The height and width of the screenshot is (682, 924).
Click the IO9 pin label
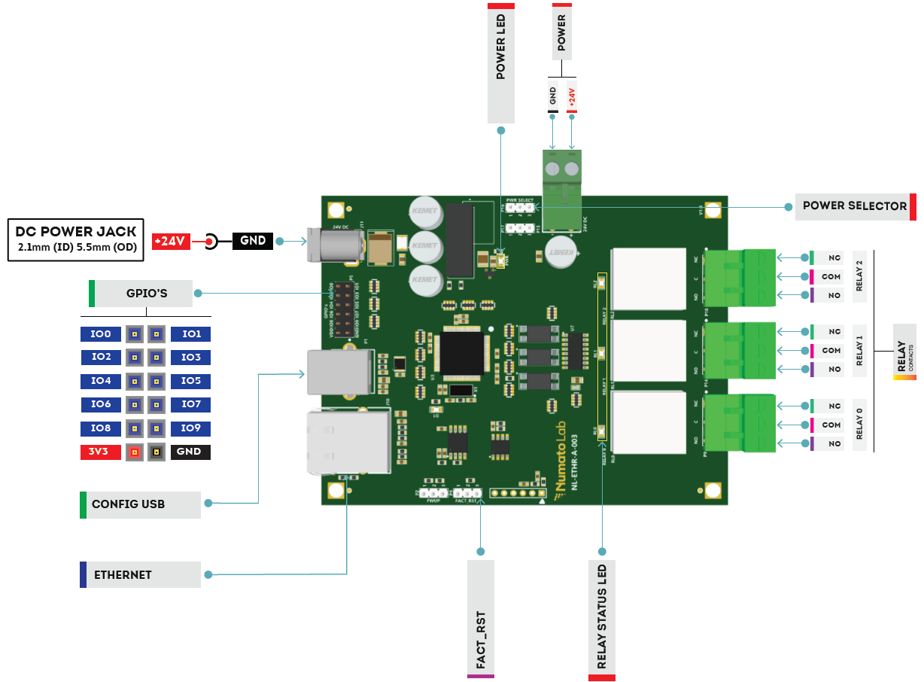pos(191,429)
